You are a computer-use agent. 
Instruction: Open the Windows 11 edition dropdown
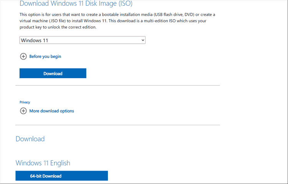tap(83, 40)
